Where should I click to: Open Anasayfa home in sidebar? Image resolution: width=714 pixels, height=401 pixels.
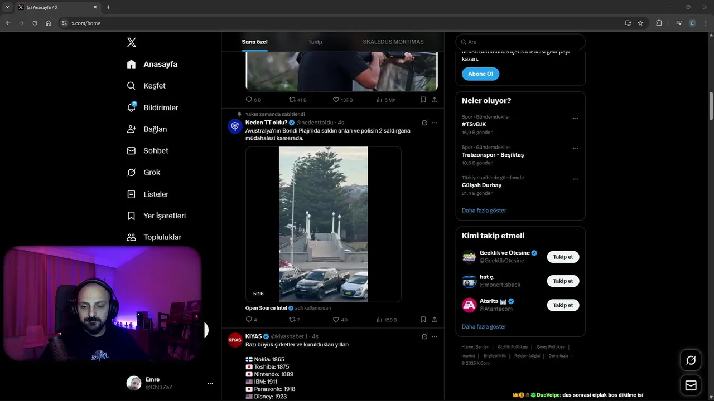tap(152, 64)
